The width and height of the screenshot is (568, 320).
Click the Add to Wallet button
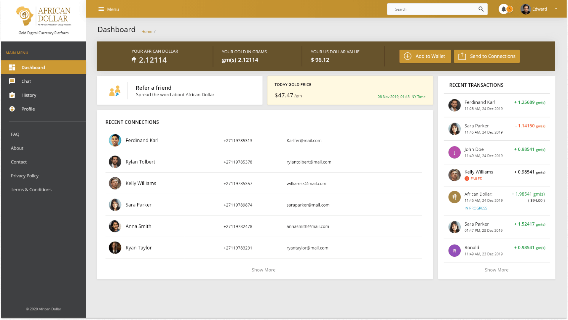(x=425, y=56)
